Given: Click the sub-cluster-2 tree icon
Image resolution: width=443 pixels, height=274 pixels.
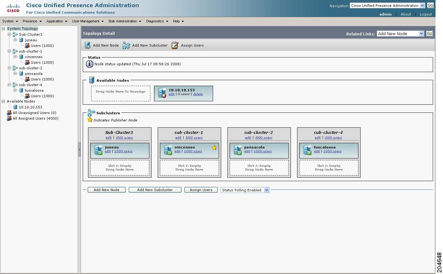Looking at the screenshot, I should pyautogui.click(x=15, y=68).
